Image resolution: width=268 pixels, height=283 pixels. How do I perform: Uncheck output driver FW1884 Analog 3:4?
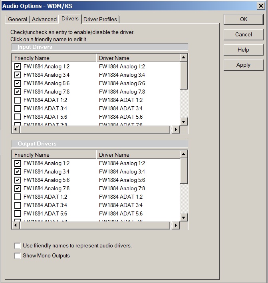(18, 171)
